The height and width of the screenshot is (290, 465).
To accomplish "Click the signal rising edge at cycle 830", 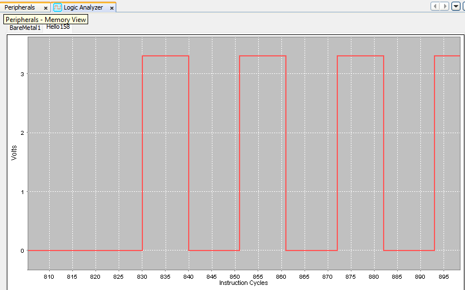I will coord(142,152).
